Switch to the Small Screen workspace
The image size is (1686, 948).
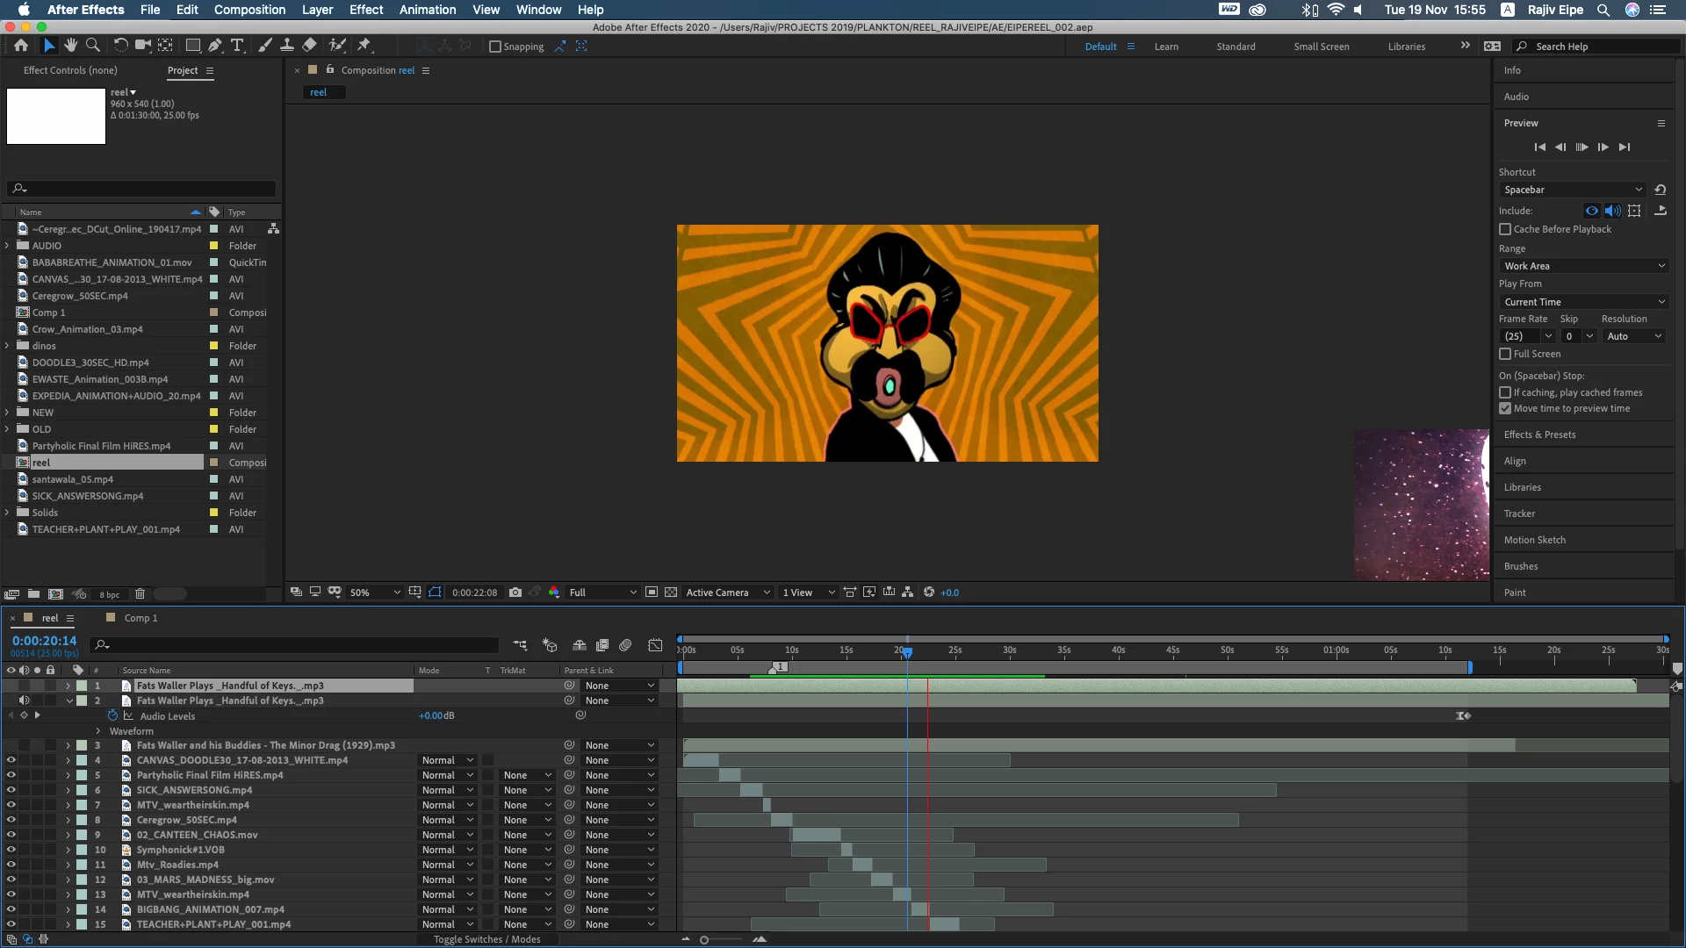1321,47
